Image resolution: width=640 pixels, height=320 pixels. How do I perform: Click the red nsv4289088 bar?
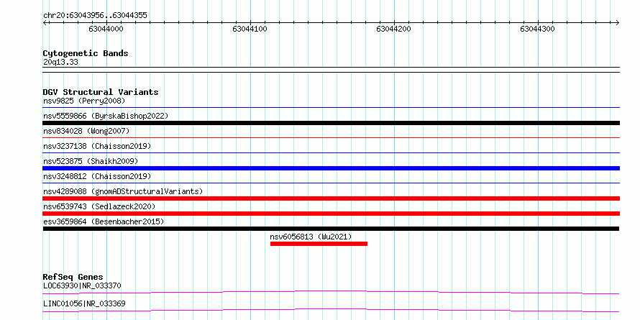[x=332, y=198]
